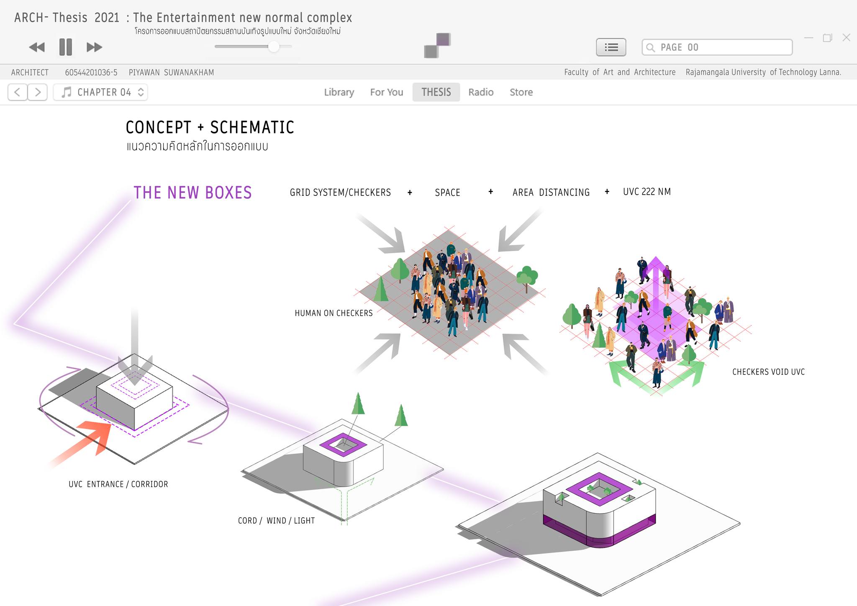
Task: Maximize the window with the restore icon
Action: [827, 38]
